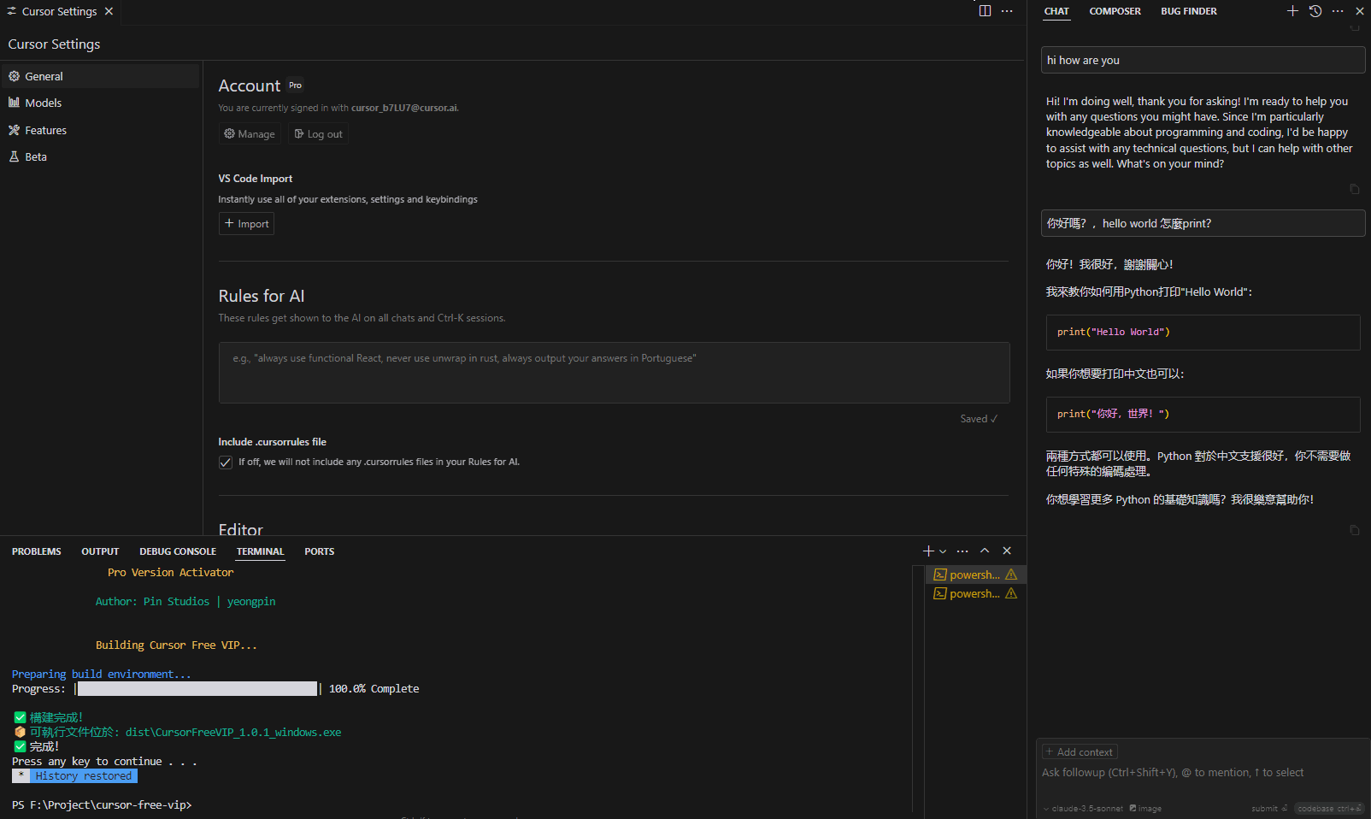Click the Add context button
Viewport: 1371px width, 819px height.
tap(1080, 752)
